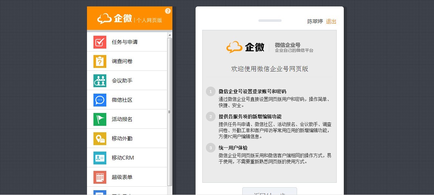Viewport: 434px width, 195px height.
Task: Select 超级表单 menu item
Action: coord(127,177)
